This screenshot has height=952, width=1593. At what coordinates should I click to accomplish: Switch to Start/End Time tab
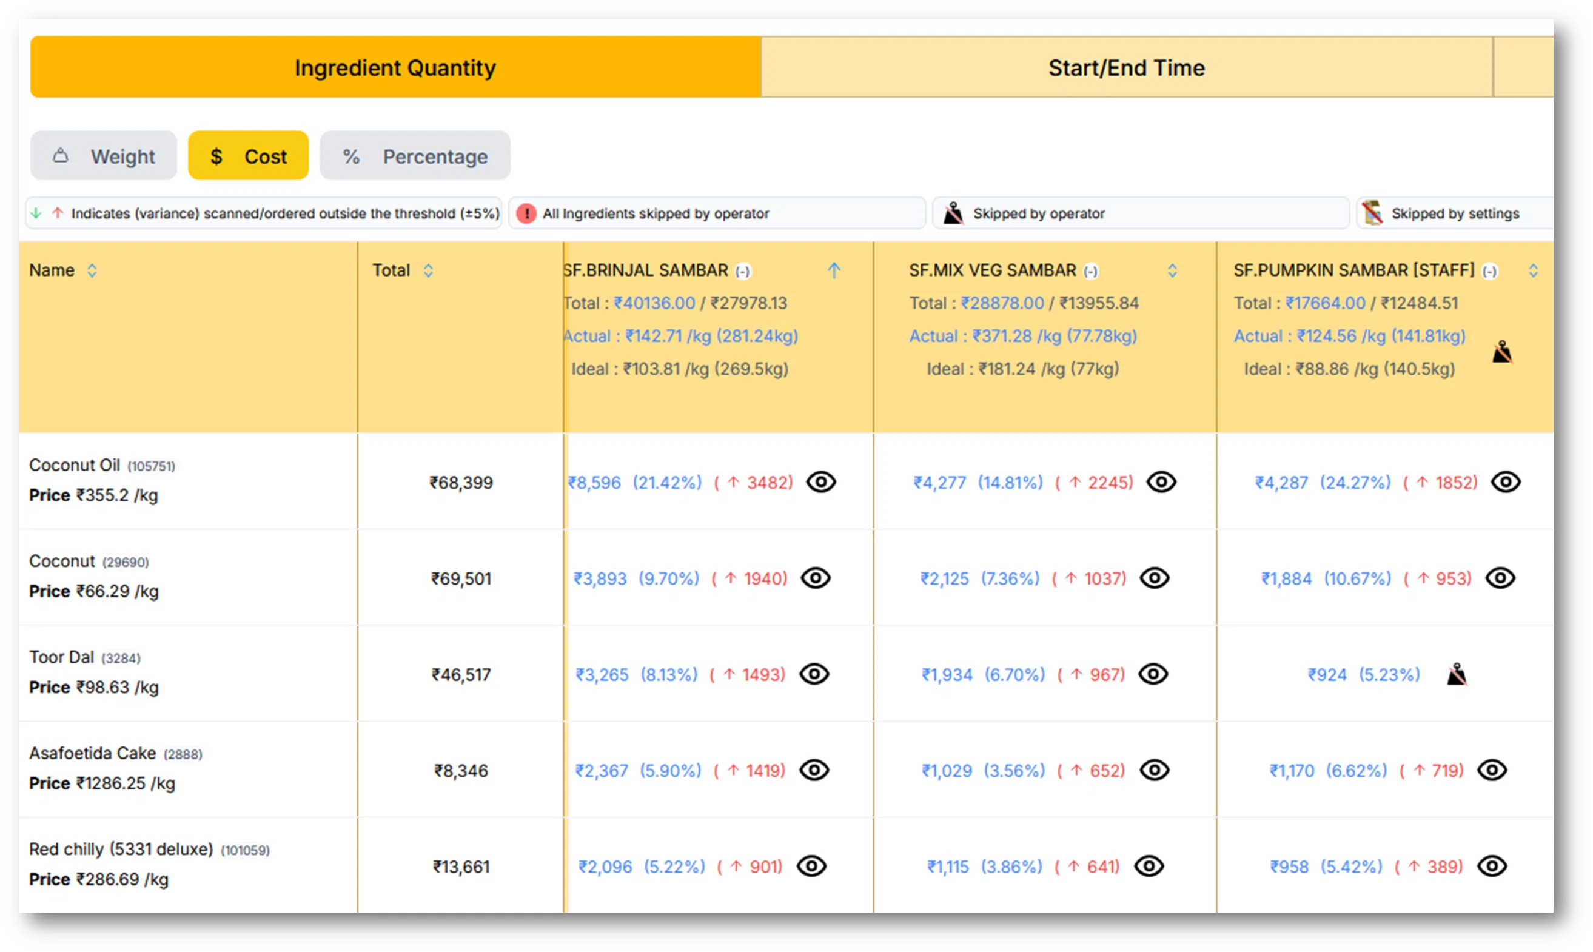(1126, 67)
